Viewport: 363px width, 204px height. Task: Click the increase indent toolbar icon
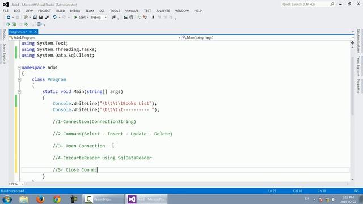tap(131, 18)
